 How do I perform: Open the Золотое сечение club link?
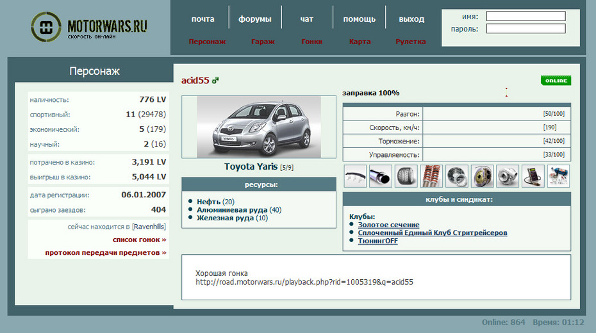(388, 225)
